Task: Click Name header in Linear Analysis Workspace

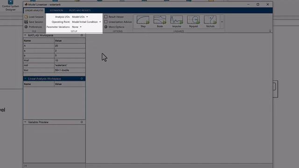Action: [x=39, y=84]
